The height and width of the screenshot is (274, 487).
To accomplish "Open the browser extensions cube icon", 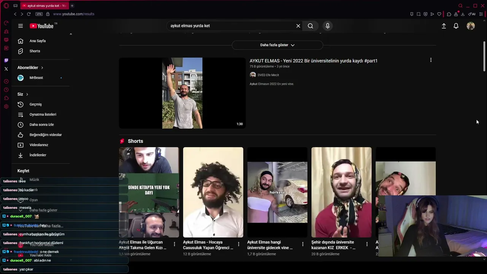I will [x=449, y=14].
